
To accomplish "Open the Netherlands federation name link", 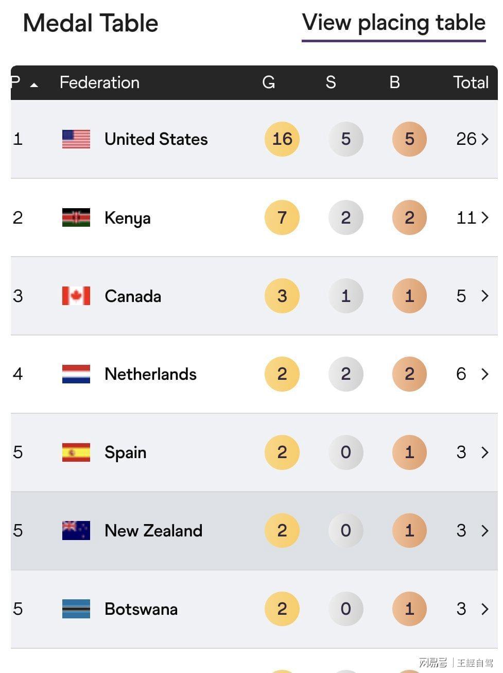I will point(150,374).
